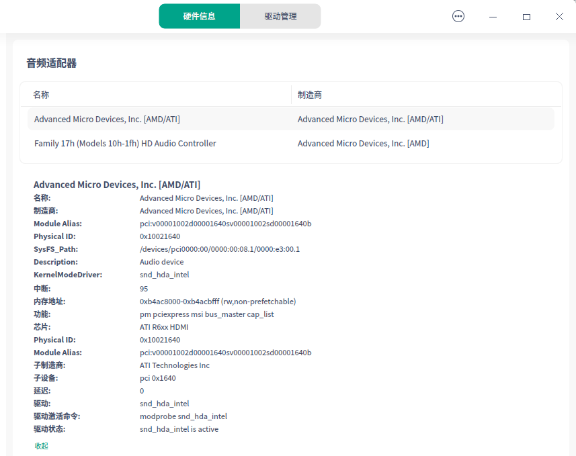The image size is (576, 456).
Task: Click the 制造商 column header
Action: [310, 95]
